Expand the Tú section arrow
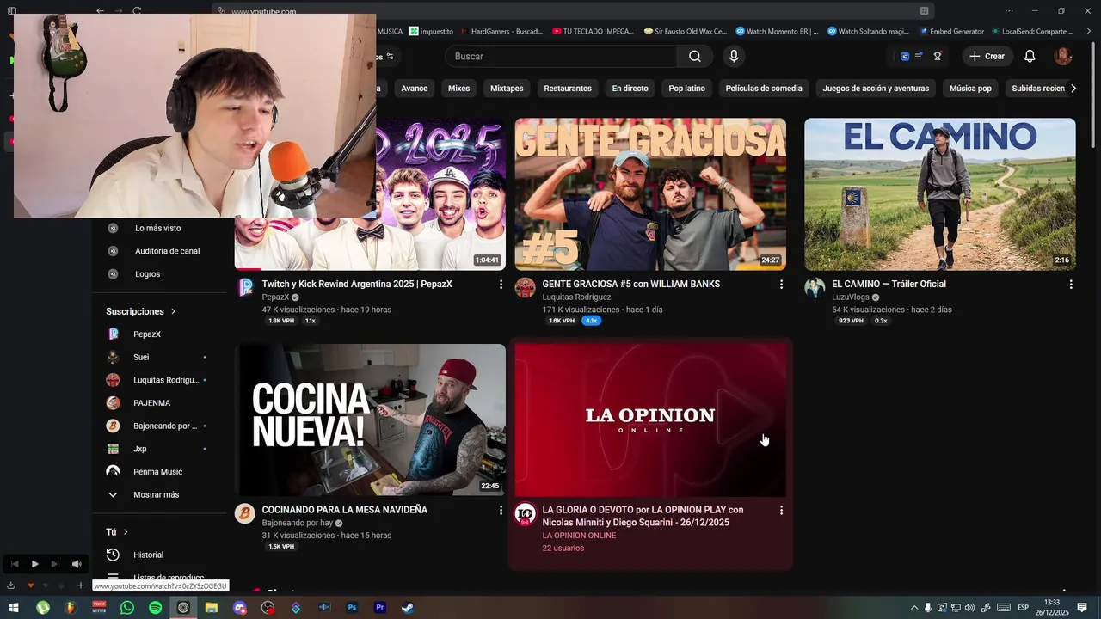 126,532
